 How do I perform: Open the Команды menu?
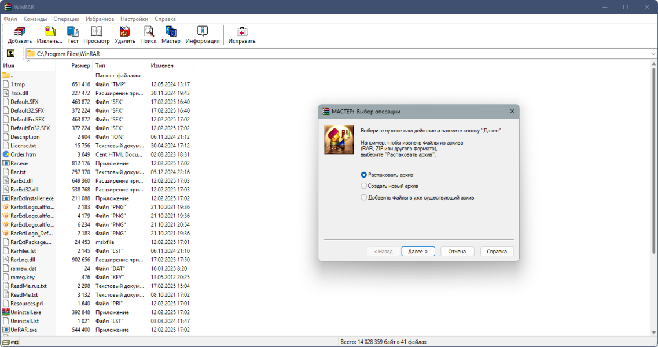coord(35,19)
